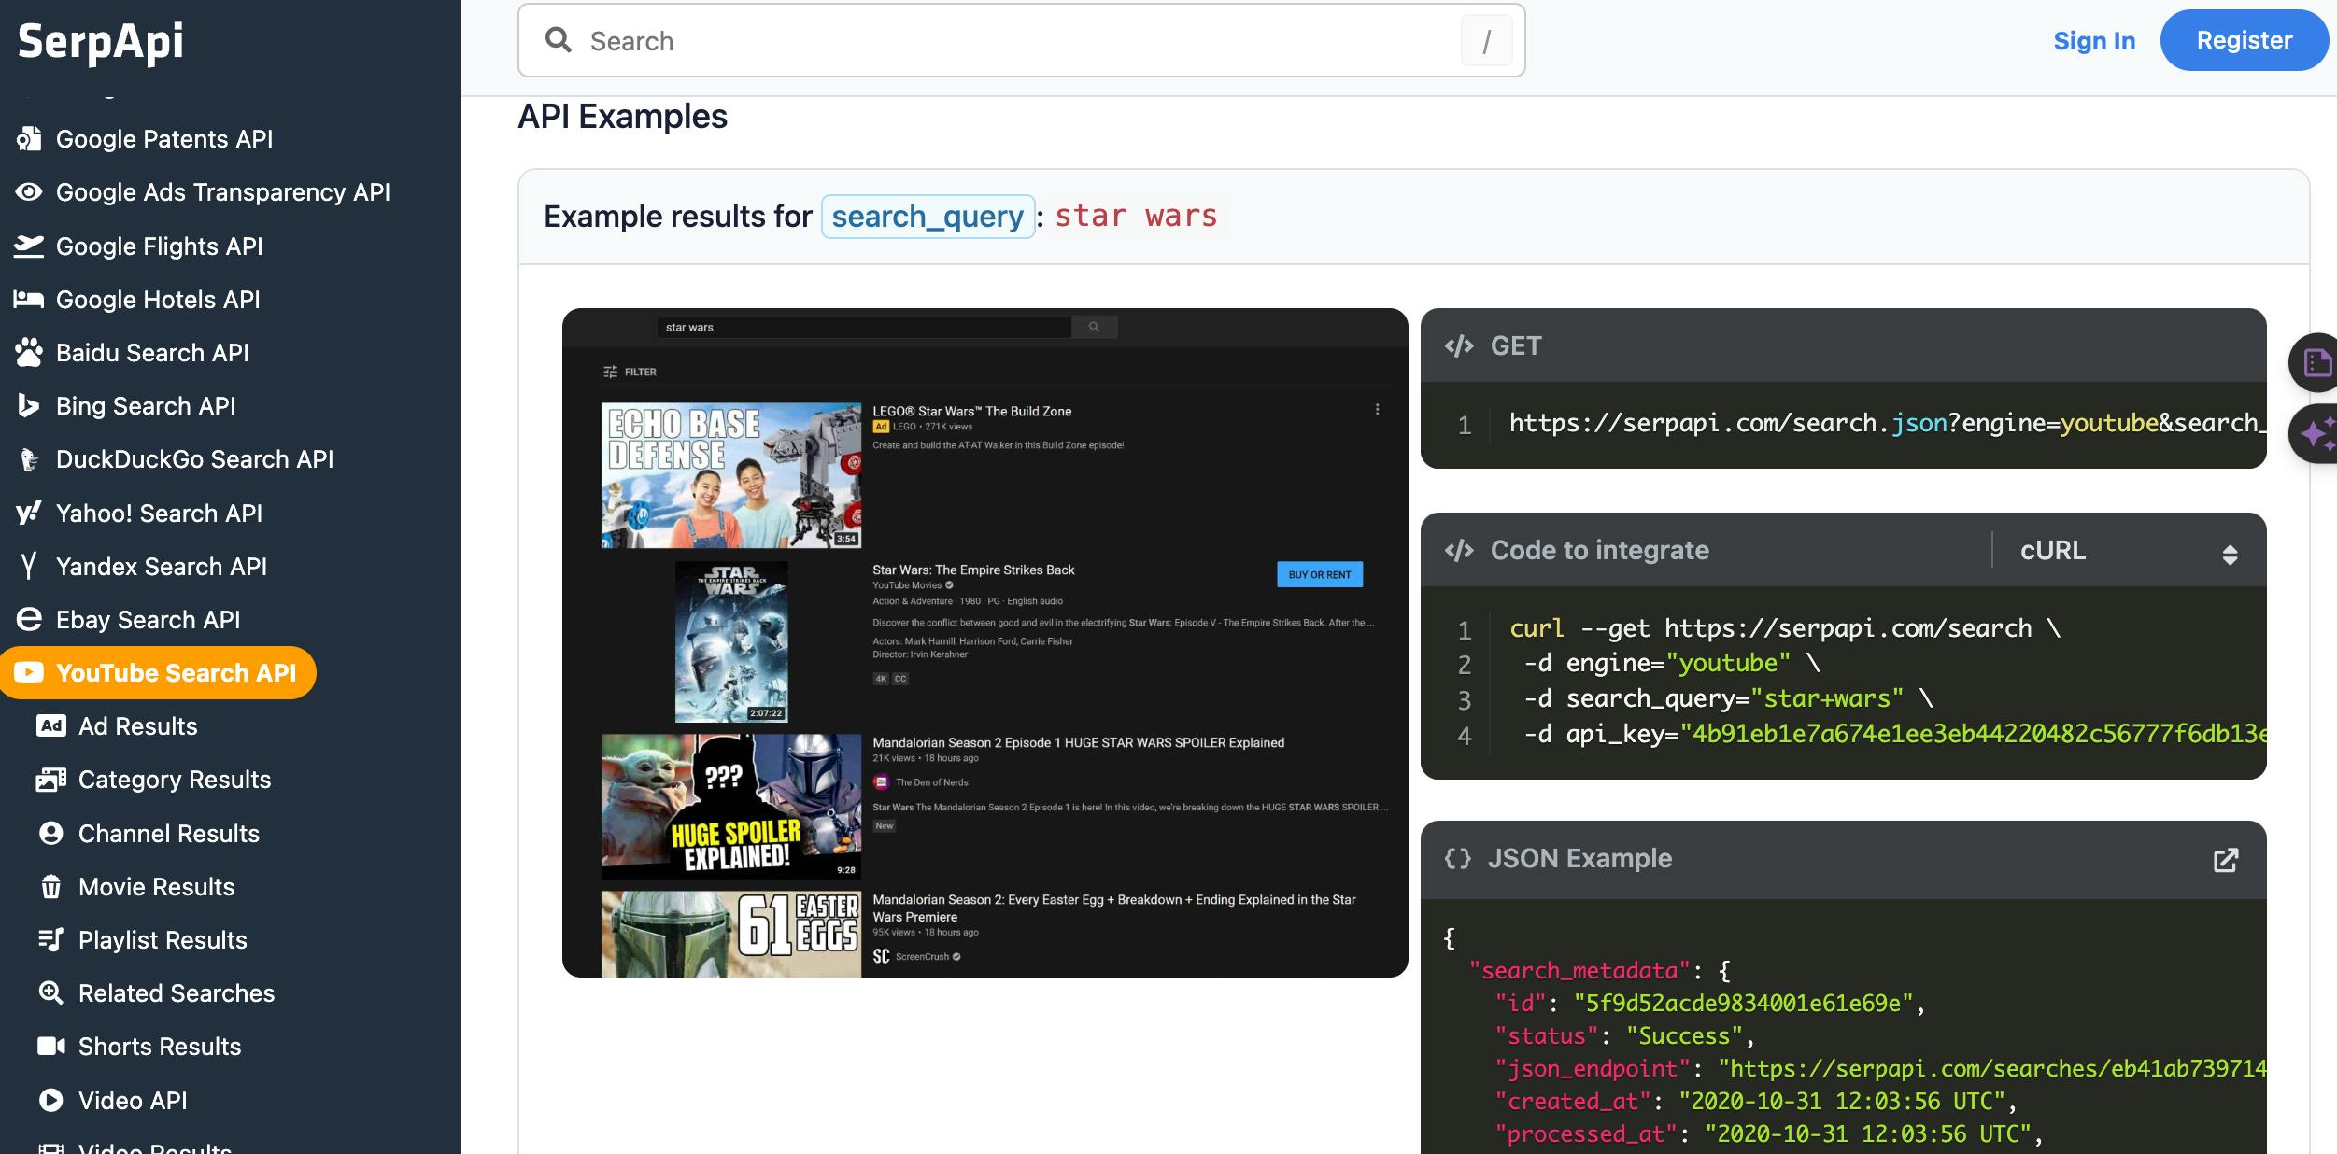This screenshot has width=2337, height=1154.
Task: Click the "created_at" JSON line
Action: point(1755,1102)
